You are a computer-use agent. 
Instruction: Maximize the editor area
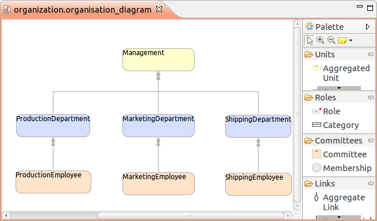tap(370, 7)
